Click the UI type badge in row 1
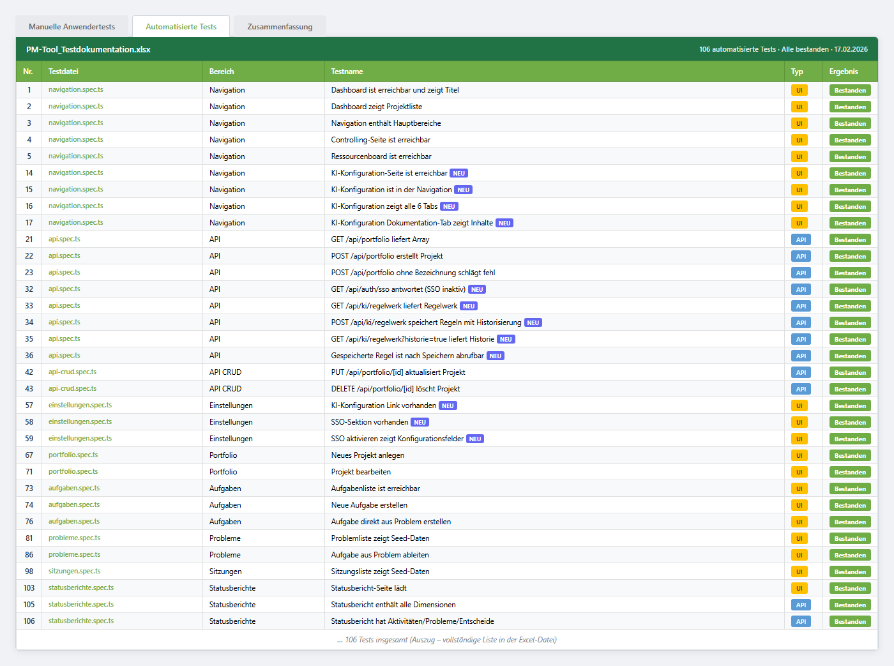Screen dimensions: 894x666 tap(799, 90)
